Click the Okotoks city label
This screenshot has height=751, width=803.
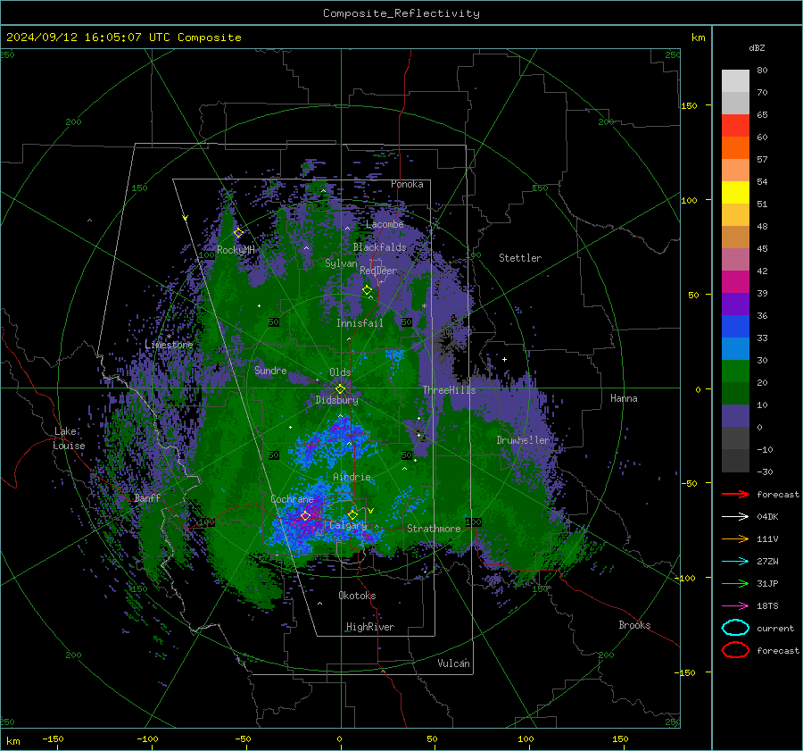click(x=357, y=596)
